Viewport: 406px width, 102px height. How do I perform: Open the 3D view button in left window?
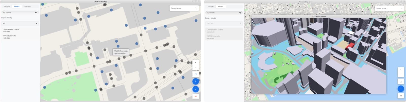click(x=195, y=96)
